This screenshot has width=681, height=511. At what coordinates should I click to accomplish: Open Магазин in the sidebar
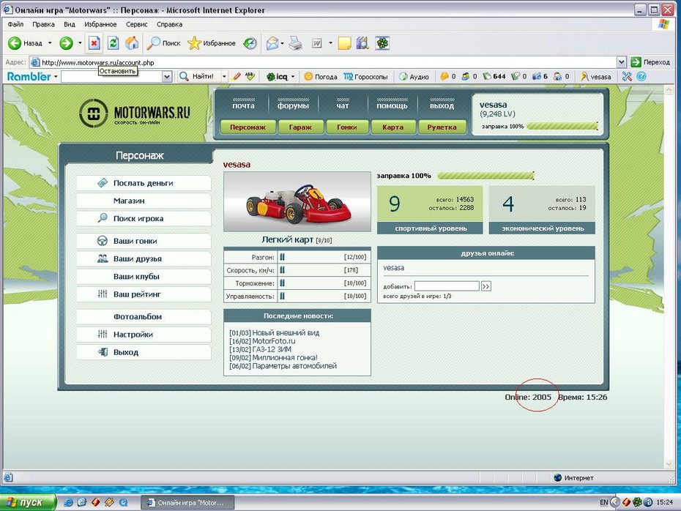coord(144,201)
